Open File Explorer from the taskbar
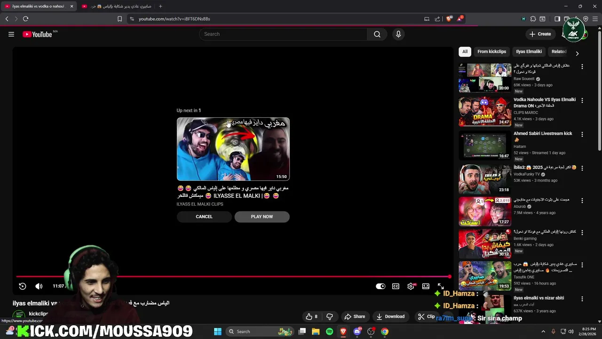 tap(316, 331)
